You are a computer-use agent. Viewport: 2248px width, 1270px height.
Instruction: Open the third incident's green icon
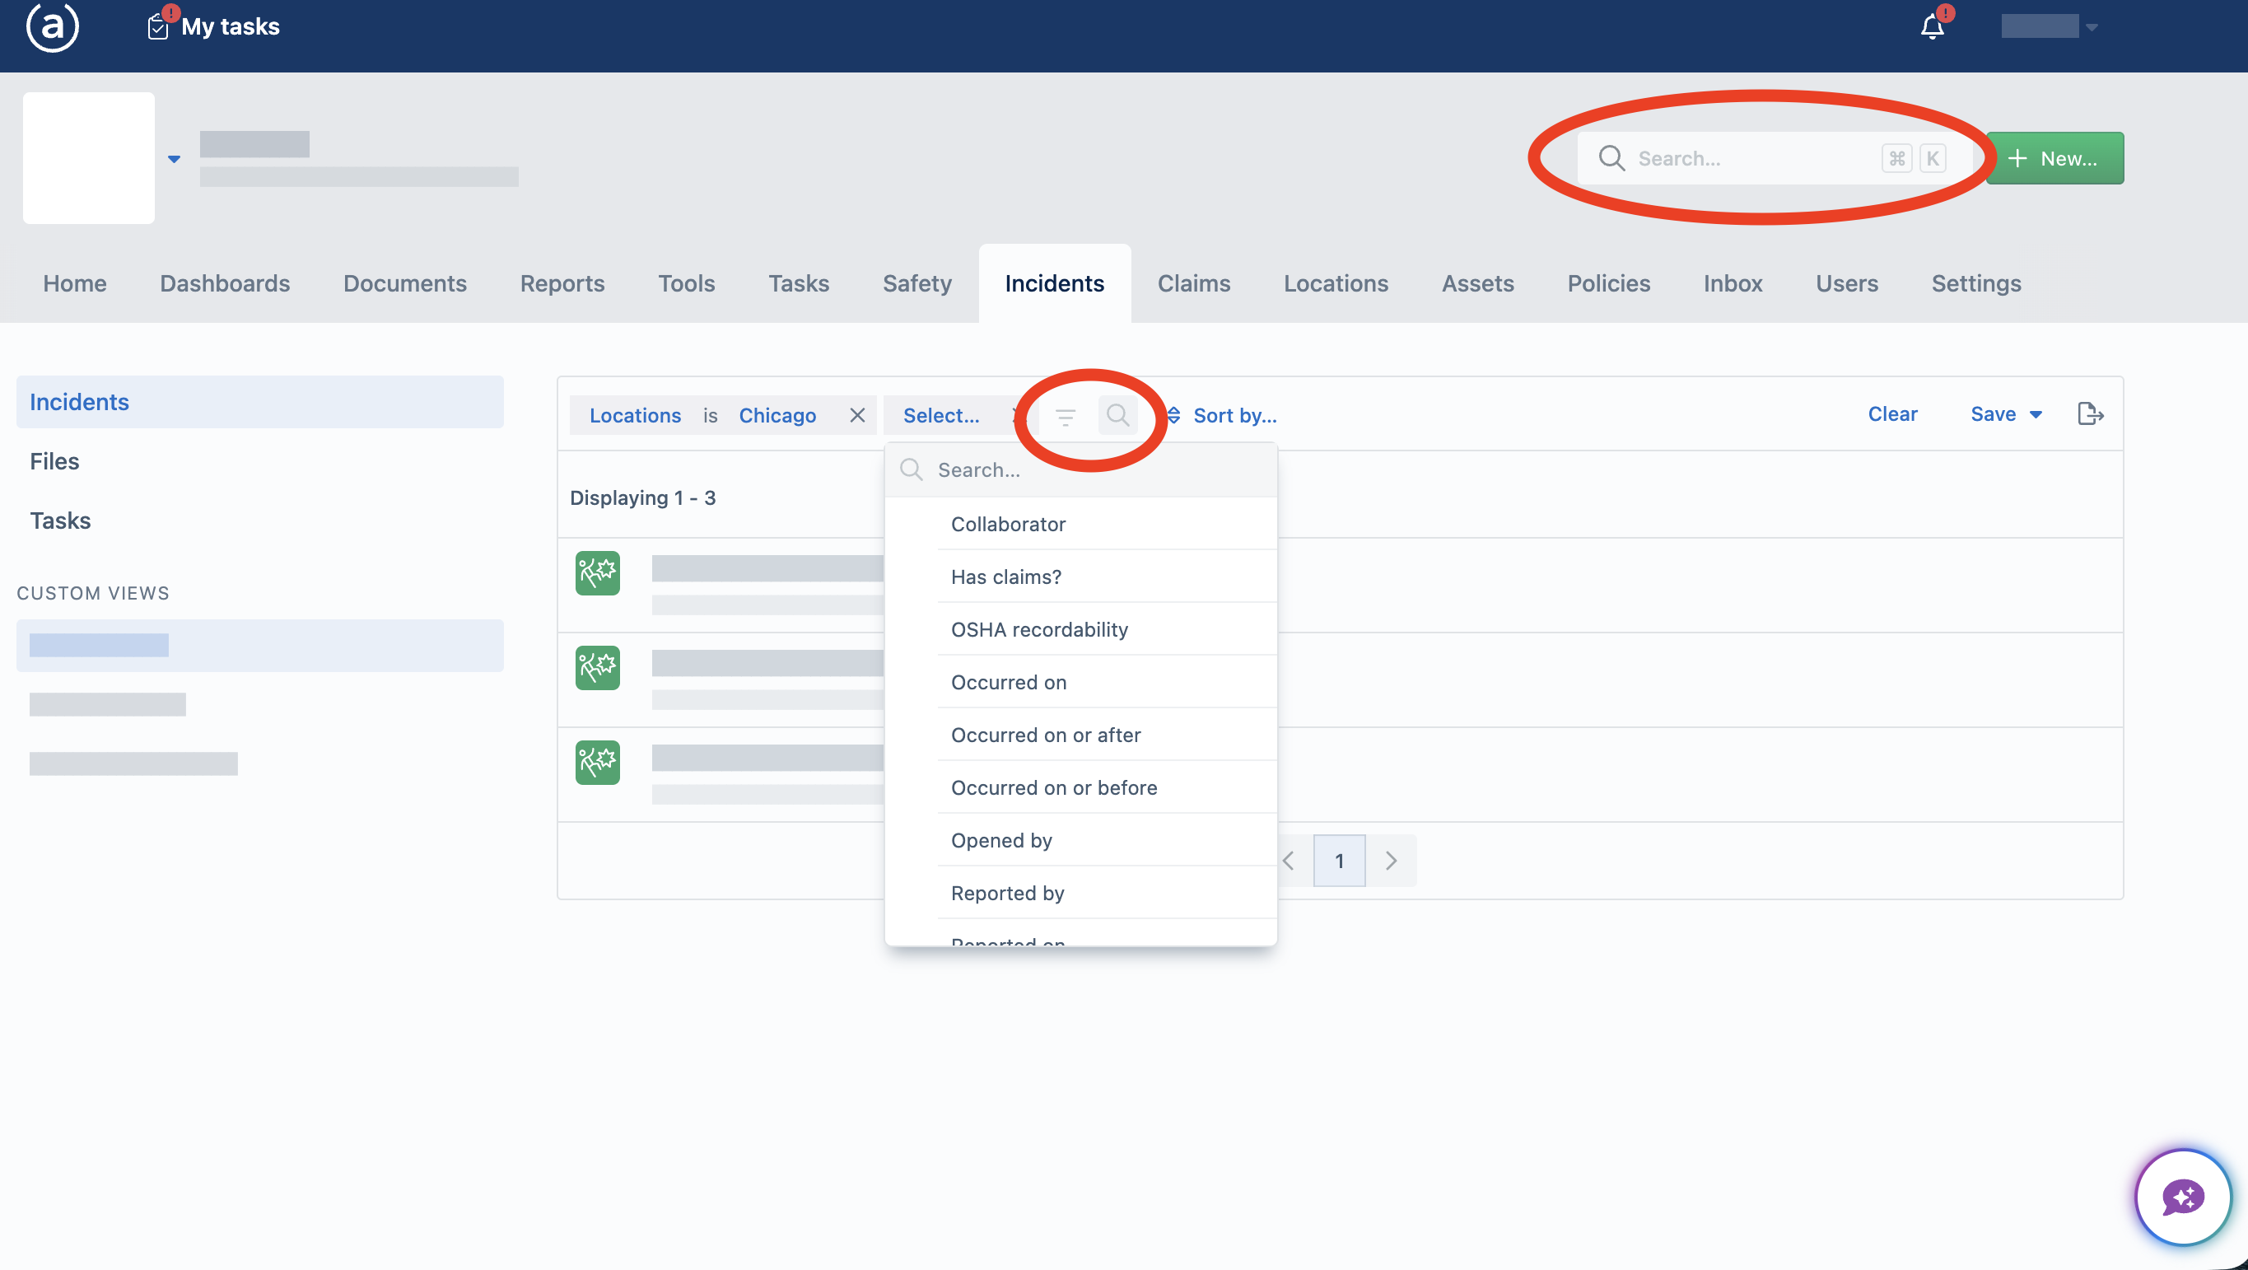point(598,762)
